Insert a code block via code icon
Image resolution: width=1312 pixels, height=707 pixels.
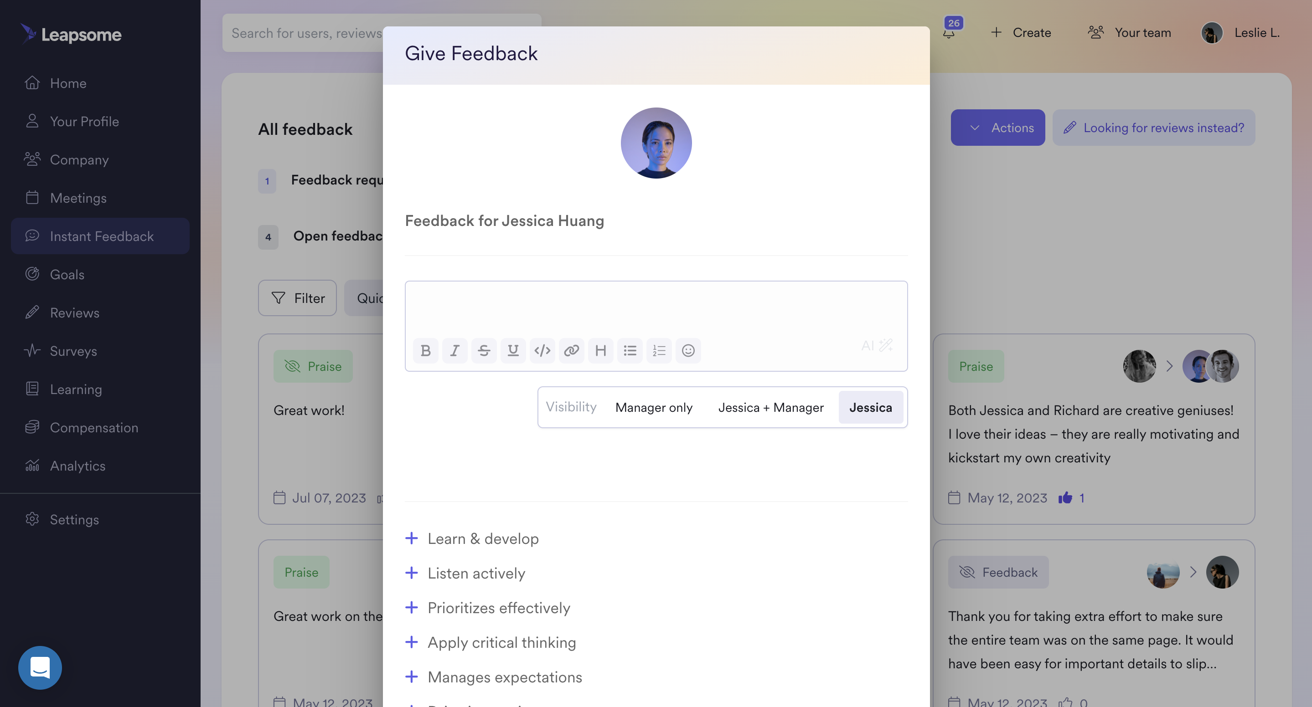[542, 350]
